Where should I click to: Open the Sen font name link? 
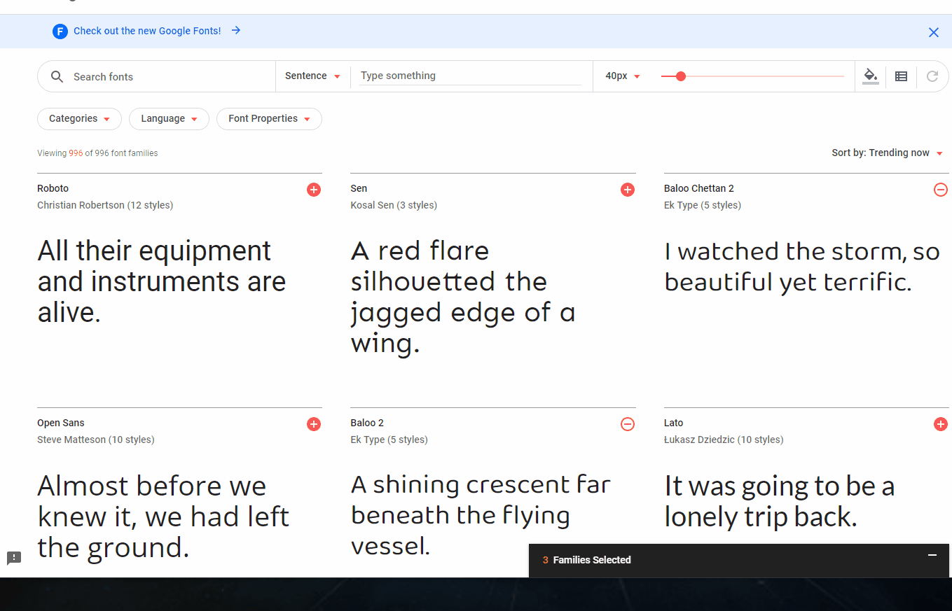point(359,188)
